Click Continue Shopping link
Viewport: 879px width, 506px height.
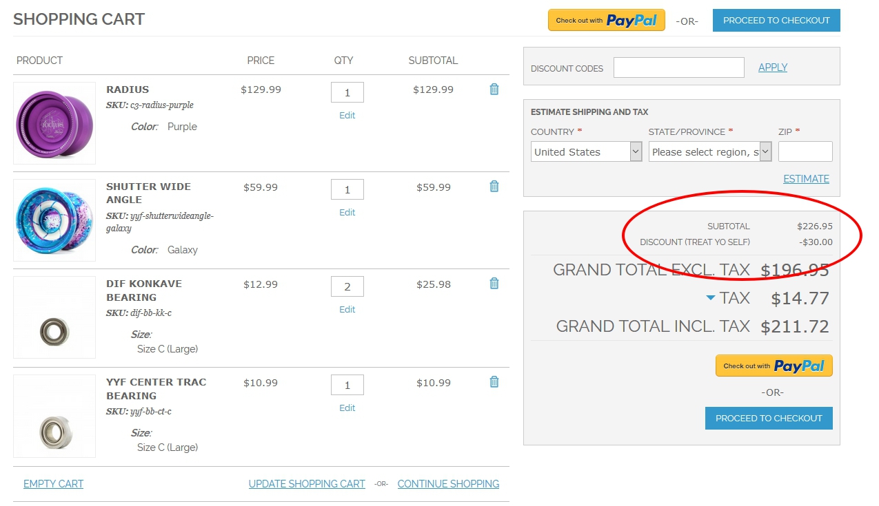pos(448,484)
